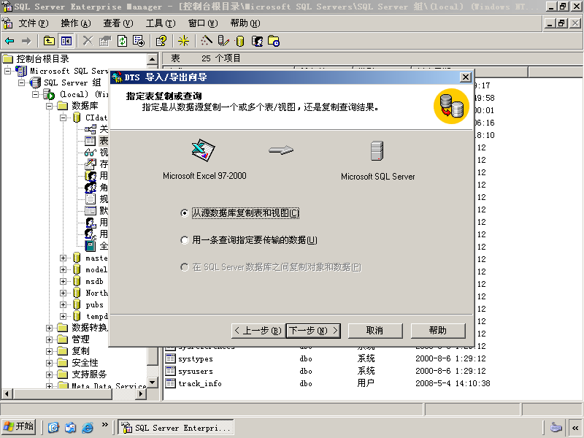The width and height of the screenshot is (584, 438).
Task: Close the DTS wizard dialog
Action: (465, 77)
